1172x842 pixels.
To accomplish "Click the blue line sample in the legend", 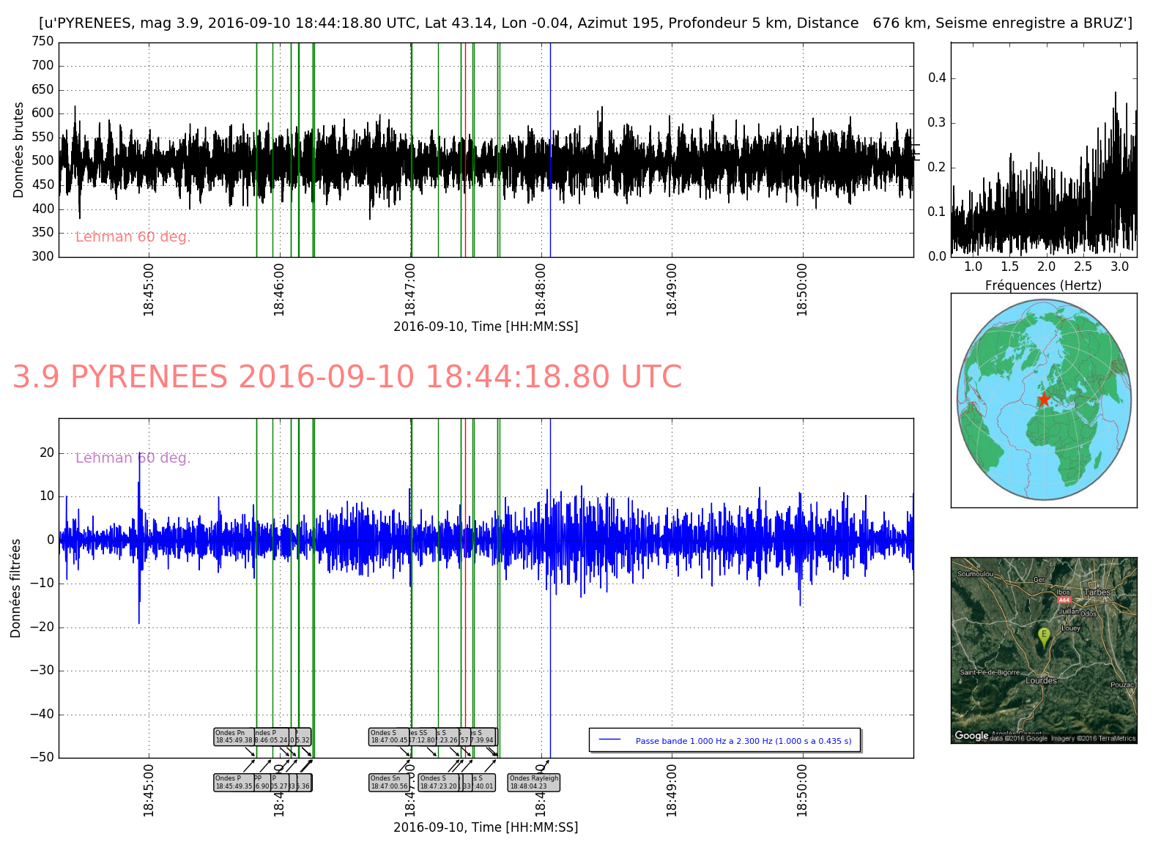I will click(609, 740).
